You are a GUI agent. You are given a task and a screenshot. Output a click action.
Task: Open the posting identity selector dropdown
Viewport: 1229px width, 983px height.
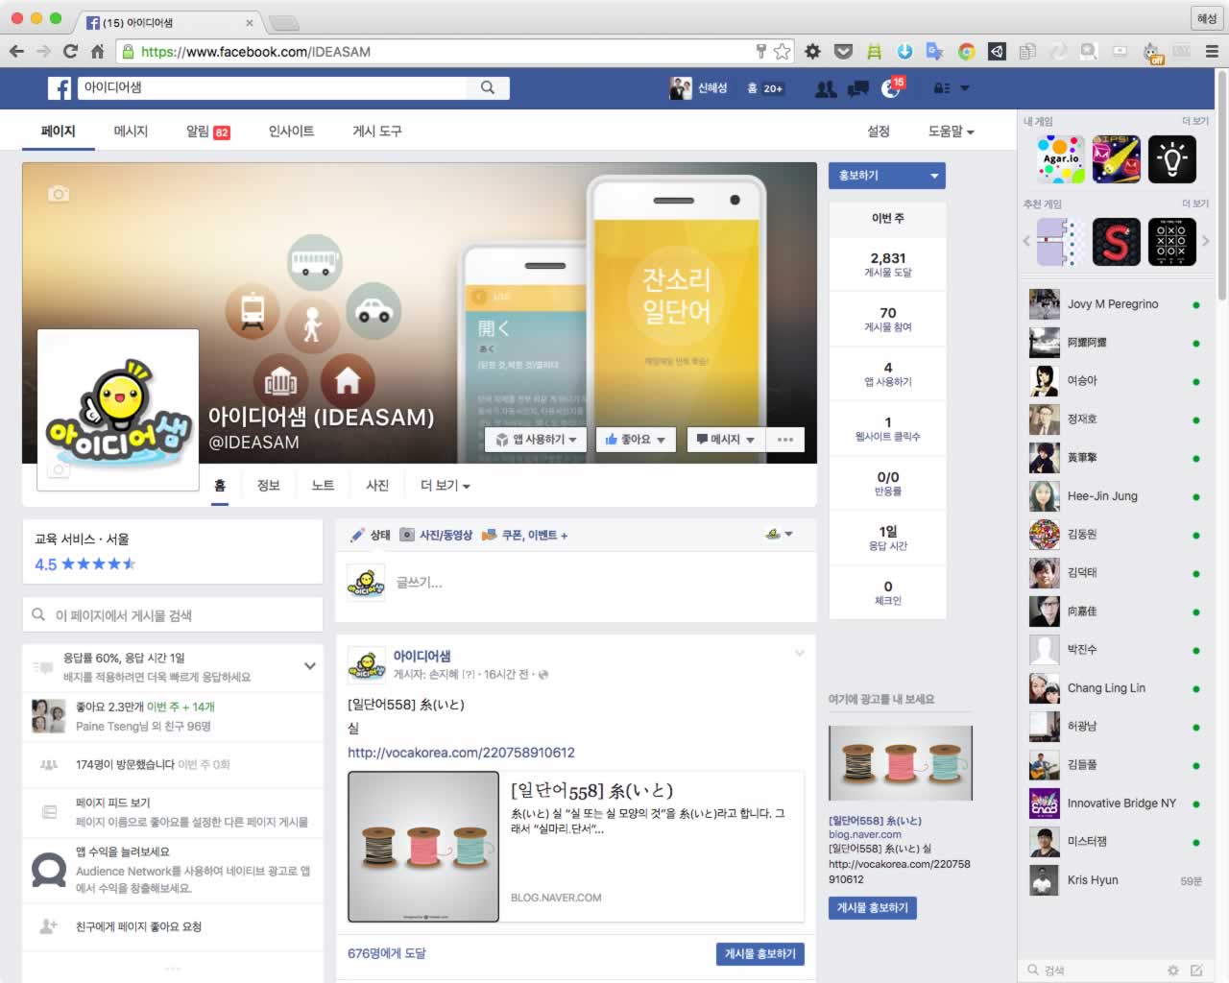[779, 535]
